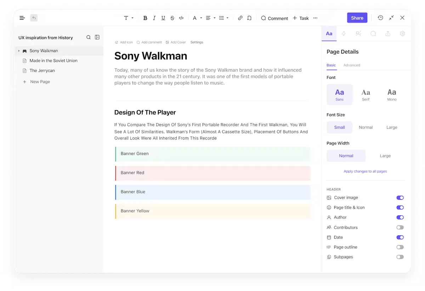Create a New Page in sidebar
This screenshot has width=425, height=291.
pyautogui.click(x=36, y=82)
